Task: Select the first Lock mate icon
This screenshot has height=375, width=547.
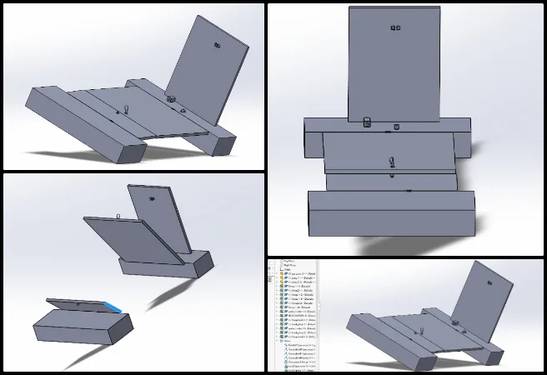Action: 286,366
